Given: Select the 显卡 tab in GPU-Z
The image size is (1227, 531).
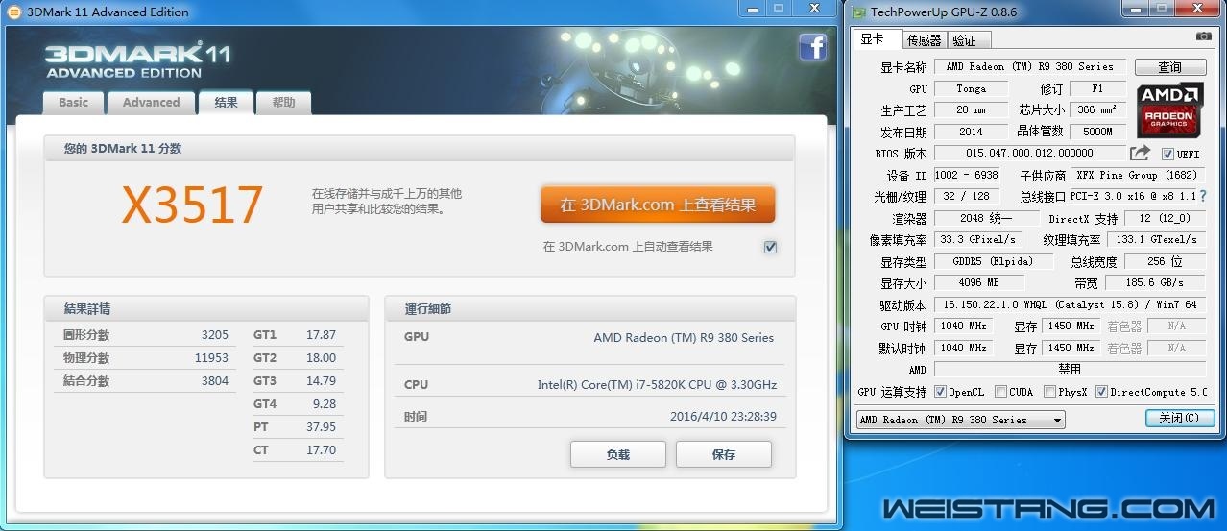Looking at the screenshot, I should pyautogui.click(x=876, y=39).
